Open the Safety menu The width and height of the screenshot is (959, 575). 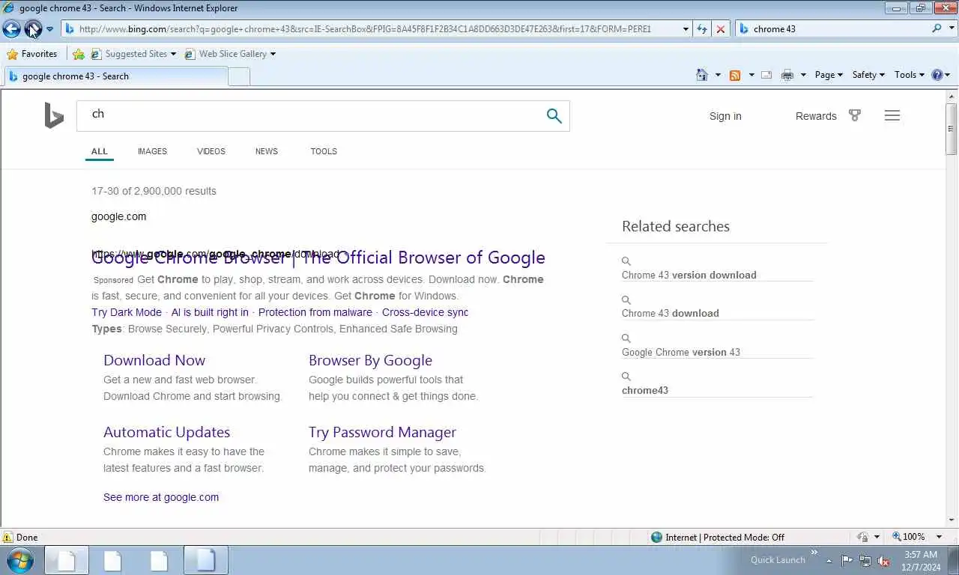868,75
